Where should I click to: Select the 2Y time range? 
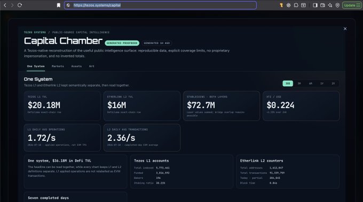click(333, 84)
